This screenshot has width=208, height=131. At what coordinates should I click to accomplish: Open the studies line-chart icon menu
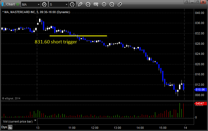pos(88,4)
